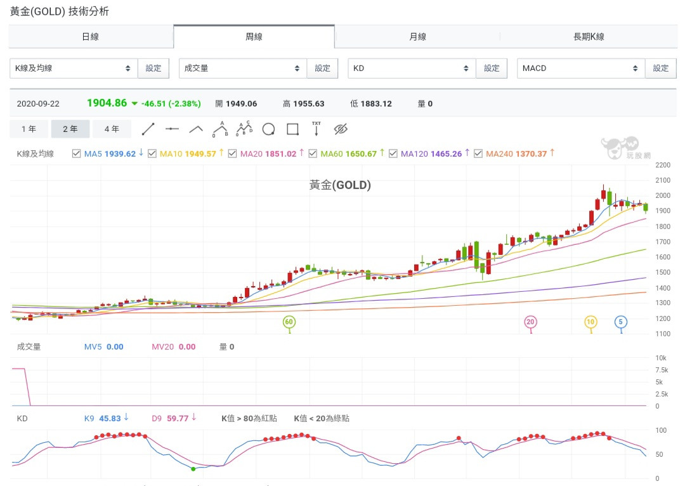Switch to the 日線 tab
This screenshot has height=486, width=685.
[91, 37]
